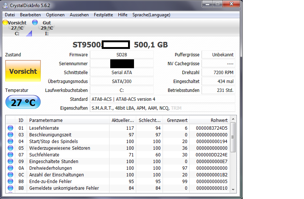Select the Drehwiederholungen parameter name
304x199 pixels.
(x=50, y=168)
